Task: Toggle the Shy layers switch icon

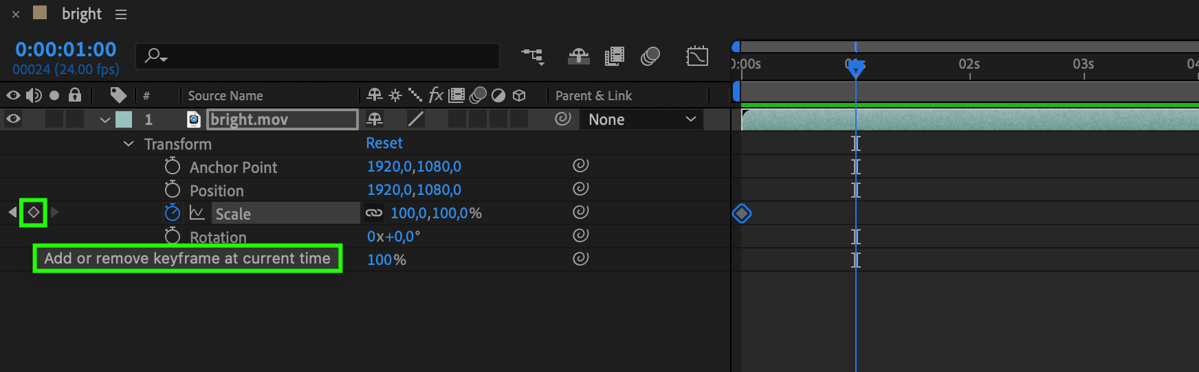Action: [x=578, y=56]
